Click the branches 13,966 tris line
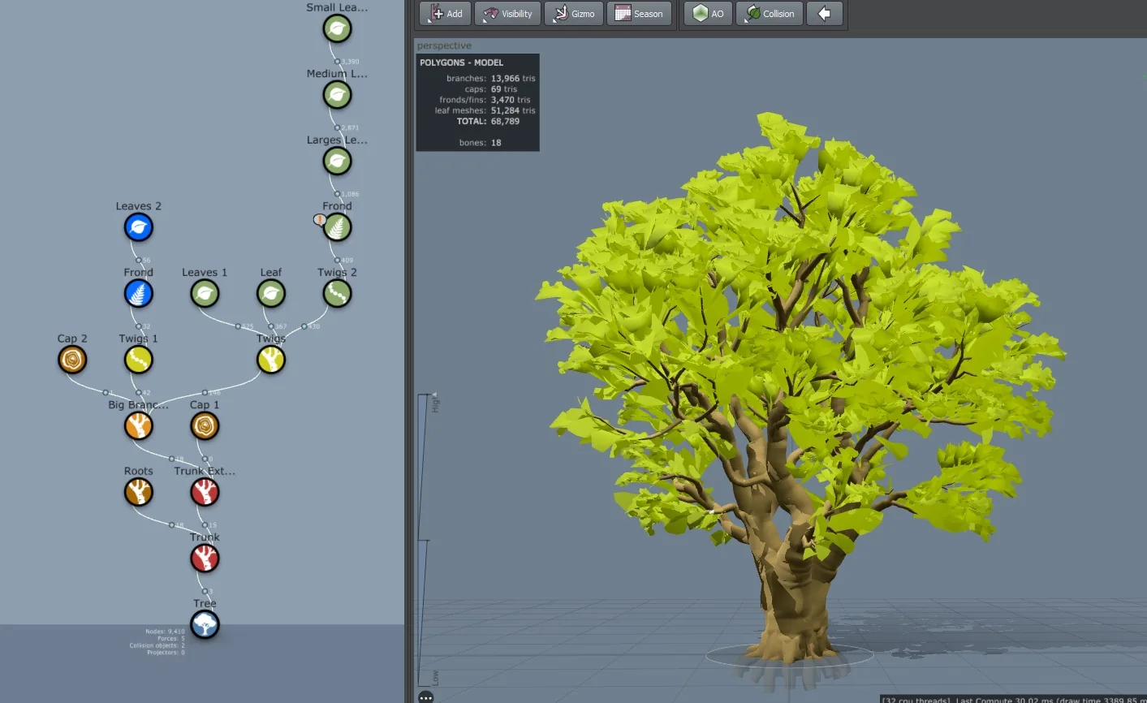1147x703 pixels. (x=490, y=79)
